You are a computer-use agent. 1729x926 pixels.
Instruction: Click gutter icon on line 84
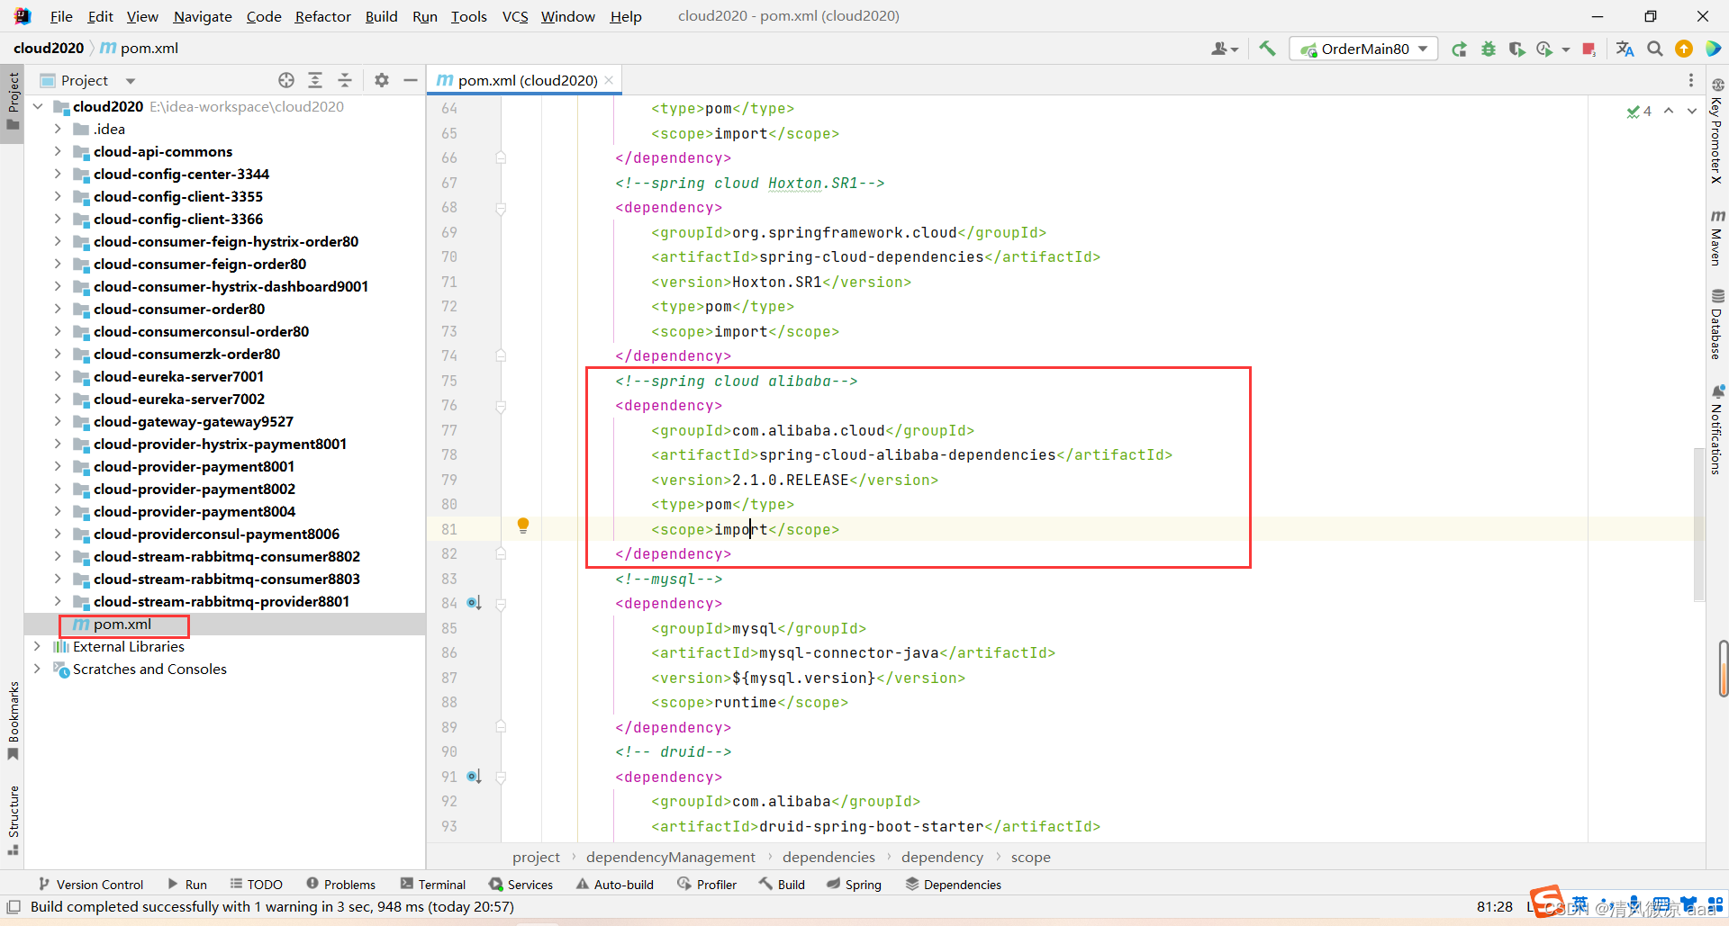click(474, 603)
